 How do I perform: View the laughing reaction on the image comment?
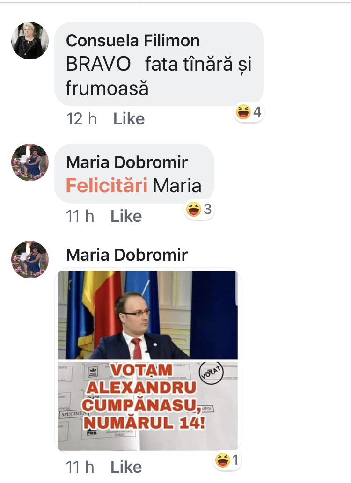point(223,460)
